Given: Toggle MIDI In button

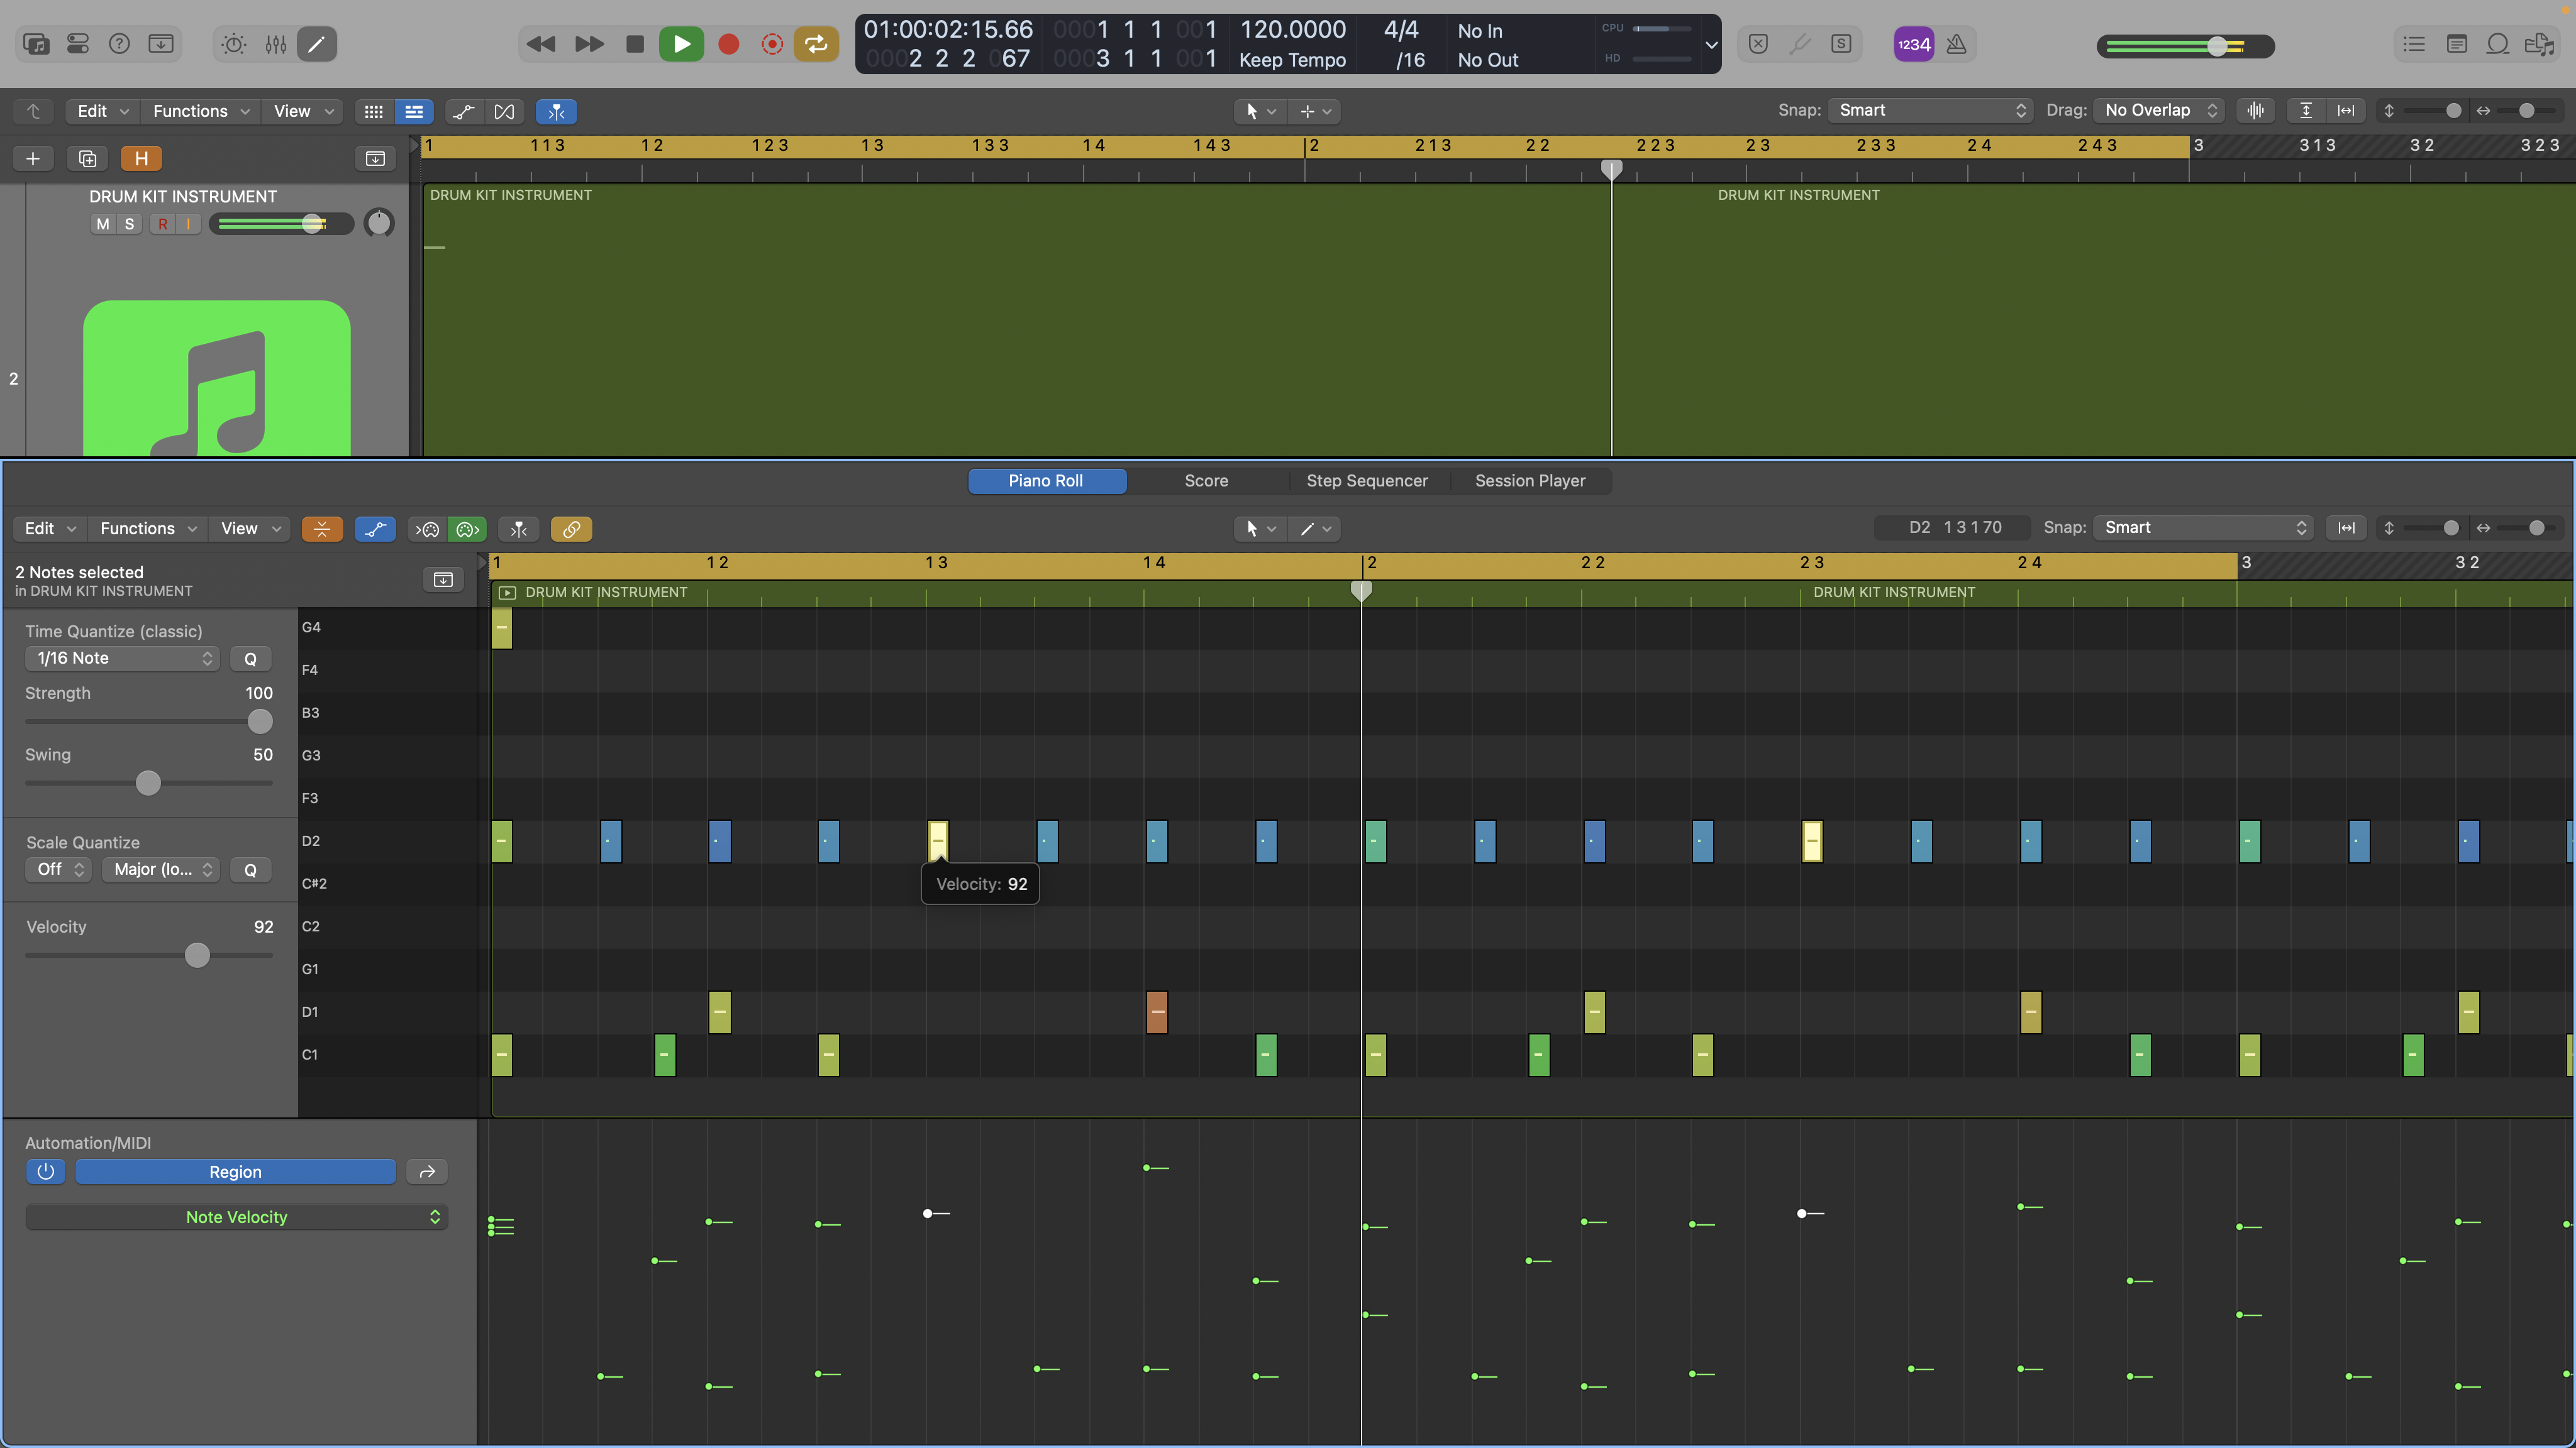Looking at the screenshot, I should coord(428,529).
